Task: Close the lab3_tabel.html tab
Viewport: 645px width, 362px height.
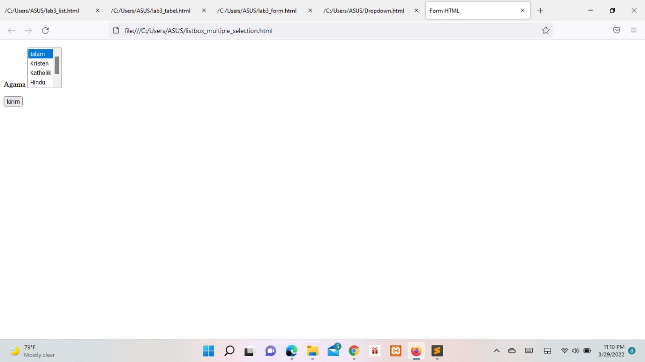Action: (204, 11)
